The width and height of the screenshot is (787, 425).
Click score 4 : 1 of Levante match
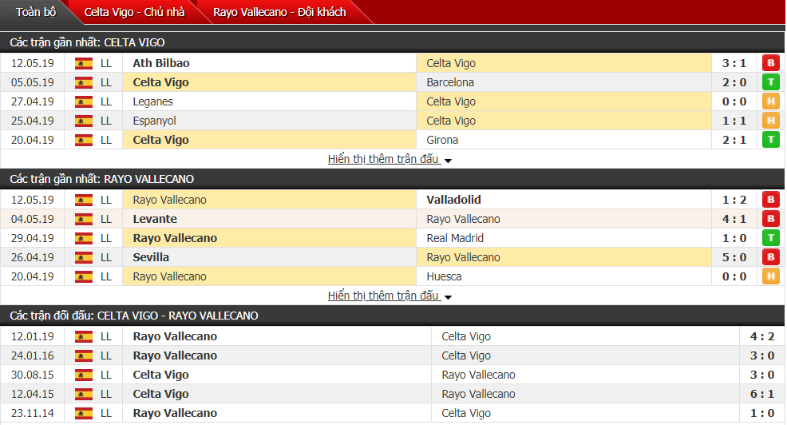click(734, 219)
